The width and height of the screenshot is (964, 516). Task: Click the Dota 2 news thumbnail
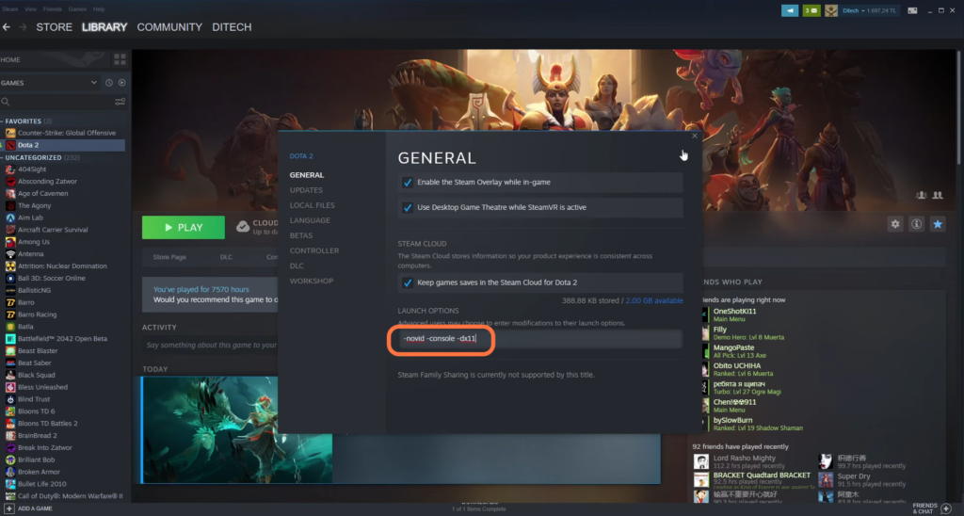click(x=238, y=430)
